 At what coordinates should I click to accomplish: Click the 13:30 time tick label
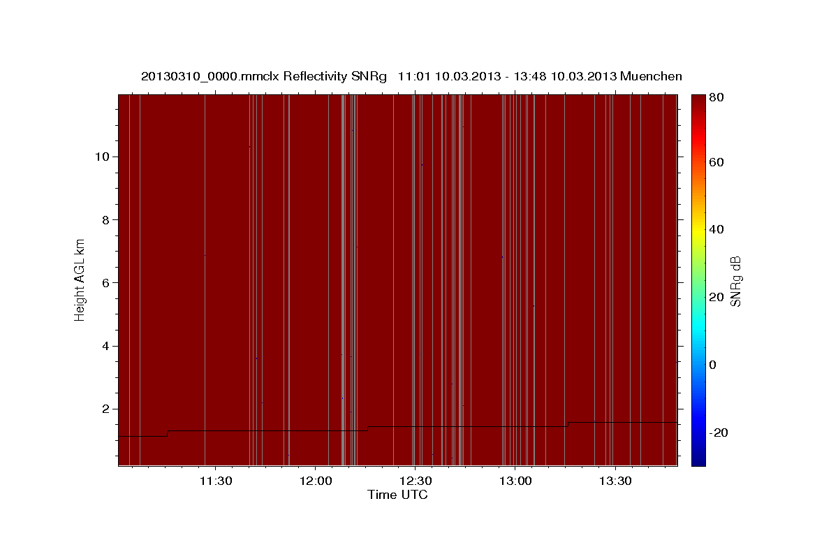(x=615, y=481)
